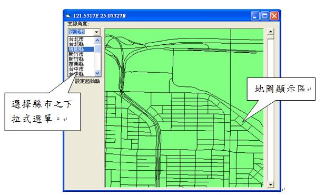This screenshot has height=195, width=325.
Task: Click inside the green map display area
Action: click(x=184, y=108)
